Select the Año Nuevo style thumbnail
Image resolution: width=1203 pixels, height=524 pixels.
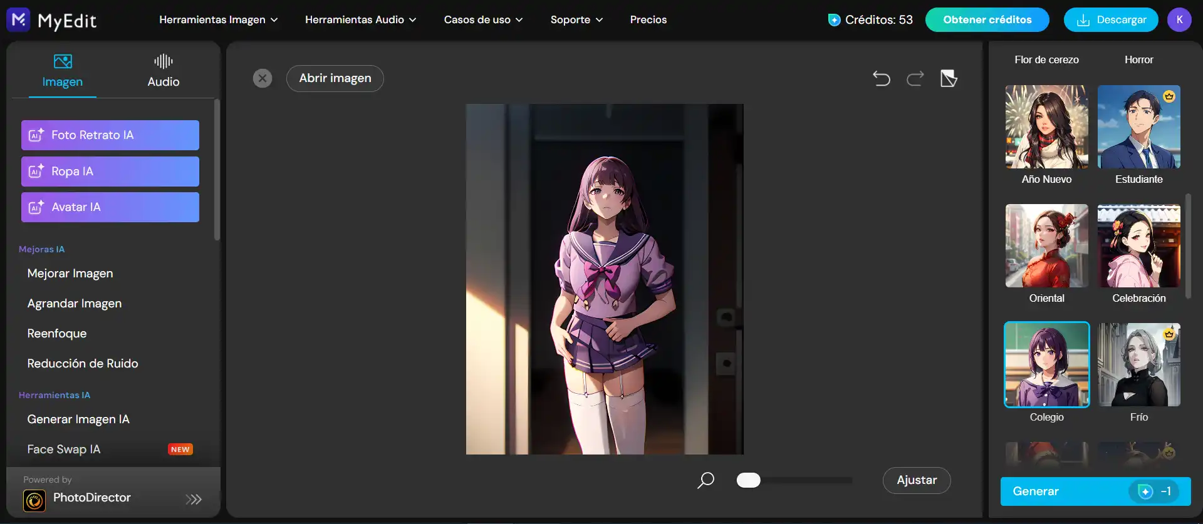pyautogui.click(x=1047, y=127)
